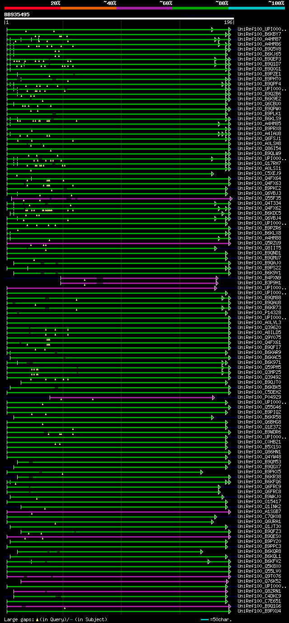This screenshot has width=289, height=623.
Task: Select the UniRef100_P04929 label
Action: point(259,397)
